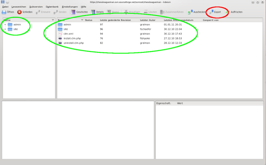Select the install.clm.php file
Viewport: 266px width, 165px height.
click(x=72, y=38)
